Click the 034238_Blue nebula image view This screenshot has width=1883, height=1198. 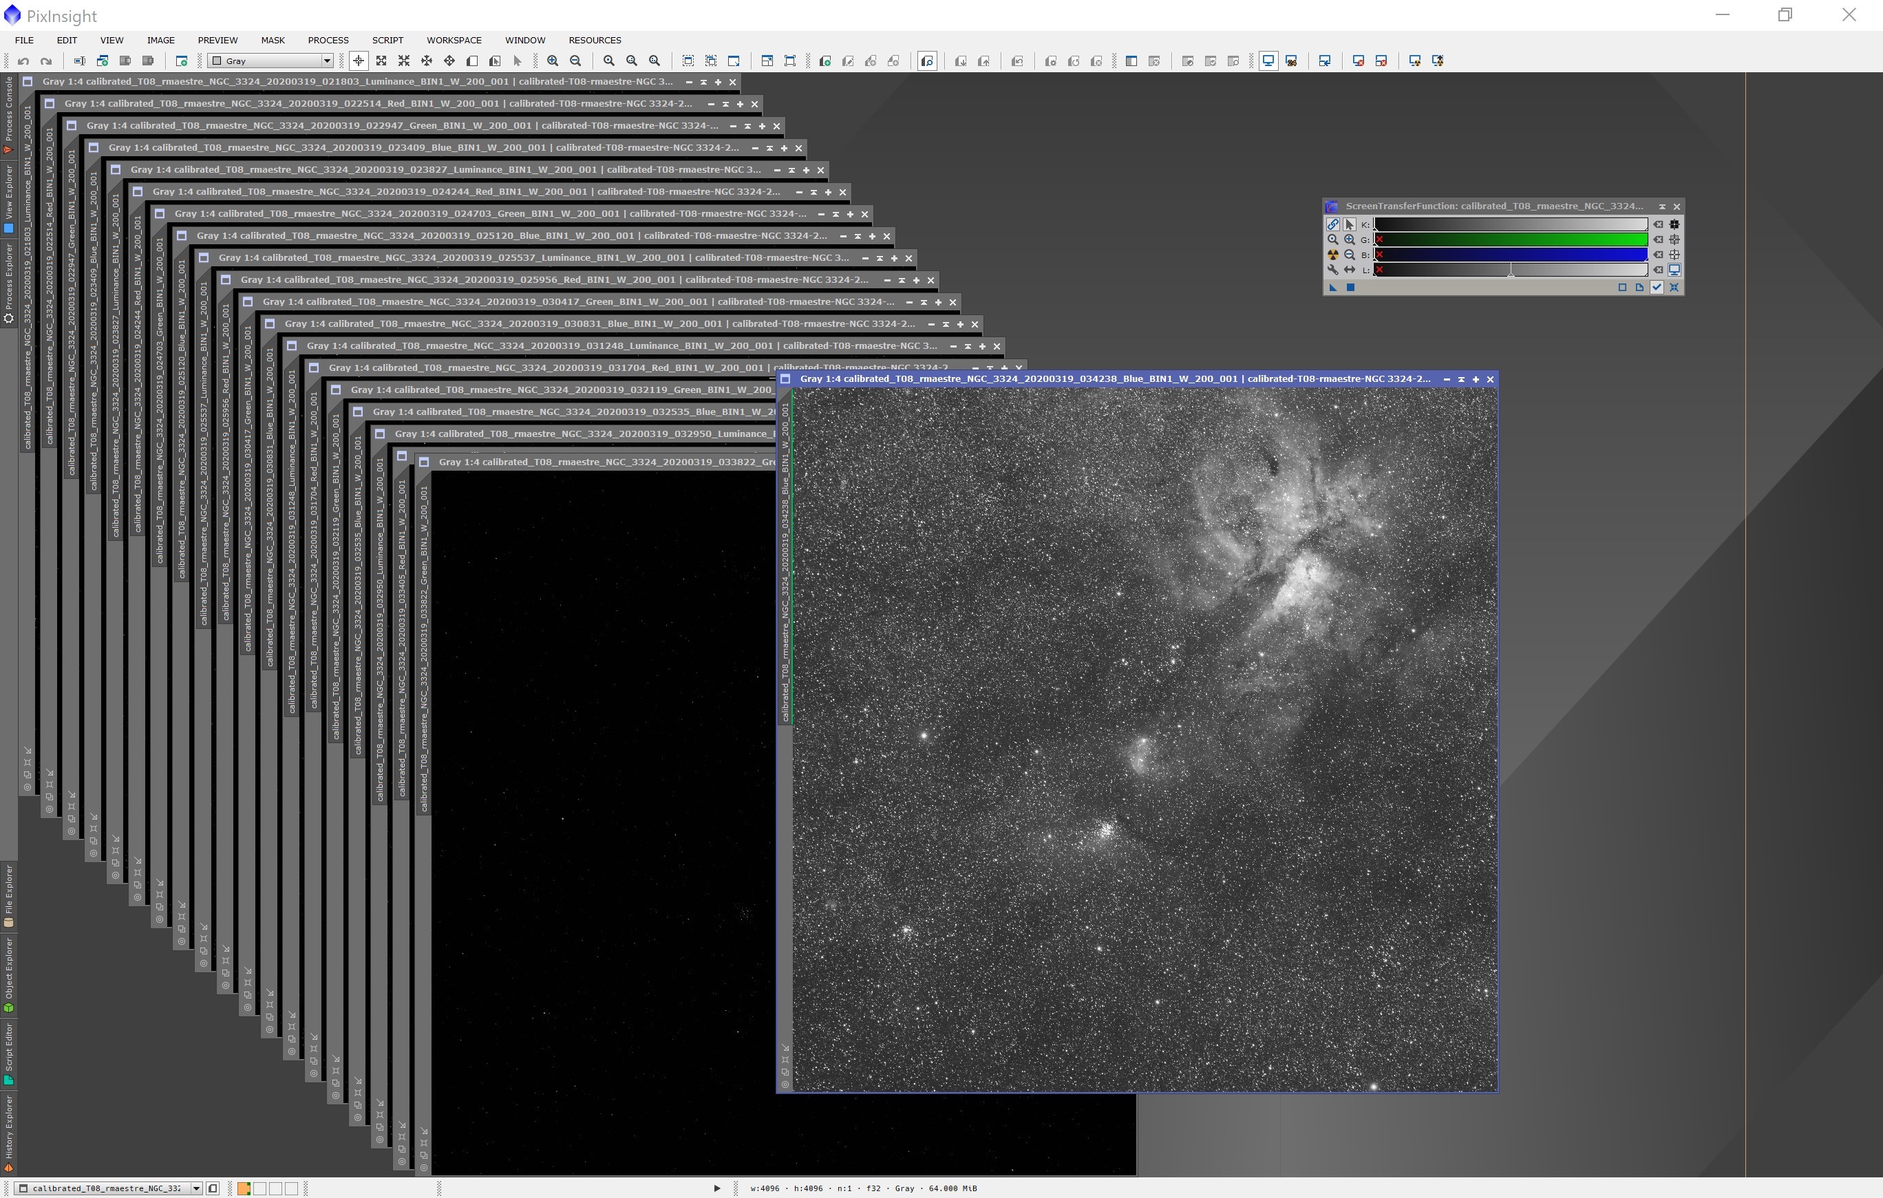[x=1145, y=739]
